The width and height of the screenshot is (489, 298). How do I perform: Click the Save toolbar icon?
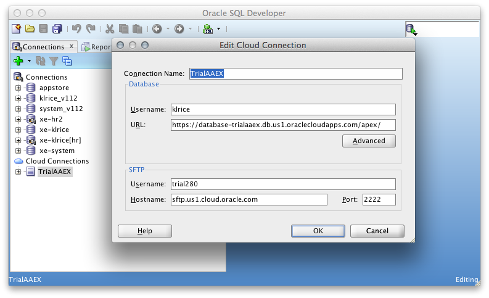pos(43,29)
